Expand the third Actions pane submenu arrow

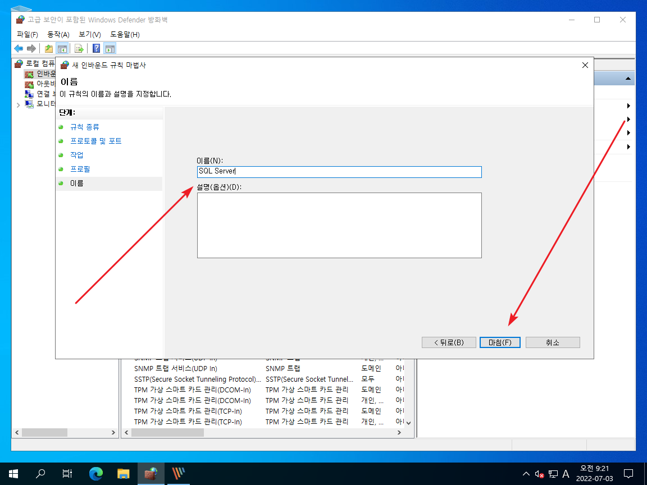point(628,133)
